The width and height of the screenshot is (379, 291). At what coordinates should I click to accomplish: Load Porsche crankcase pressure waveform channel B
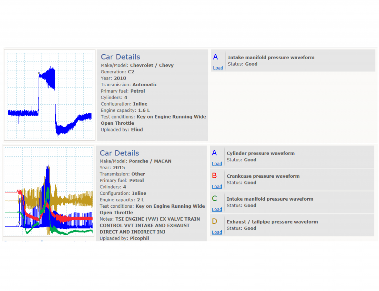point(217,187)
